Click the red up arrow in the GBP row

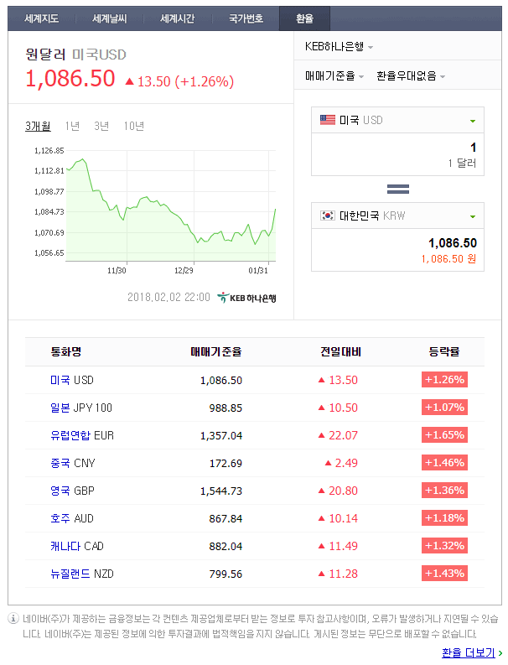321,491
